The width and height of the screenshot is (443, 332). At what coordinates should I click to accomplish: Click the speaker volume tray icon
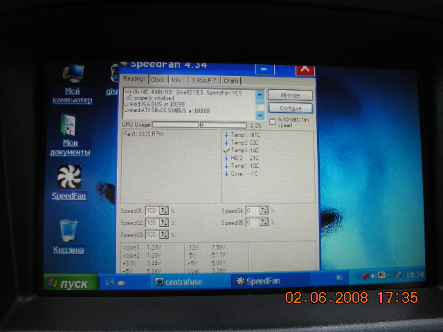pyautogui.click(x=373, y=276)
